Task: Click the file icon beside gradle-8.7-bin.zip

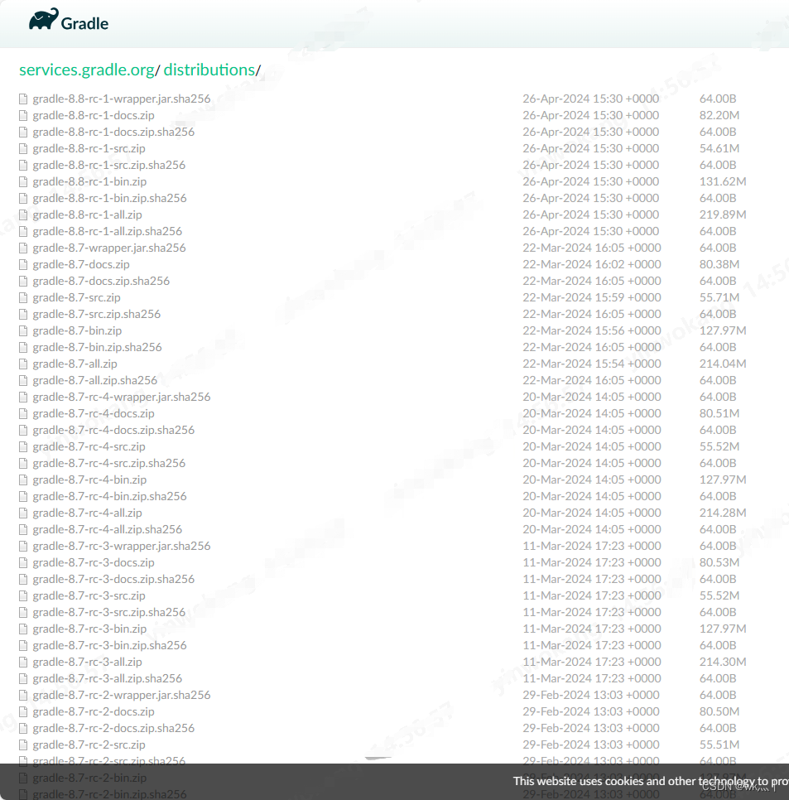Action: click(23, 330)
